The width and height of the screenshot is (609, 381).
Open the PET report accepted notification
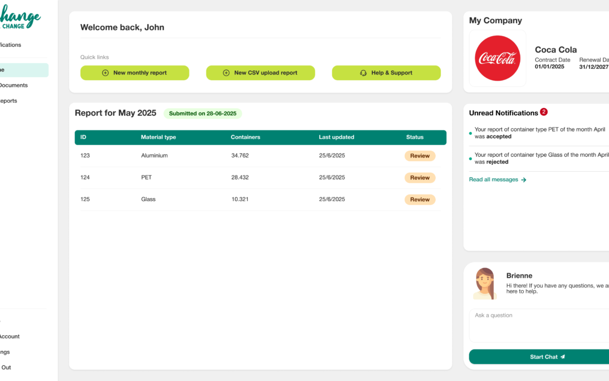point(539,133)
